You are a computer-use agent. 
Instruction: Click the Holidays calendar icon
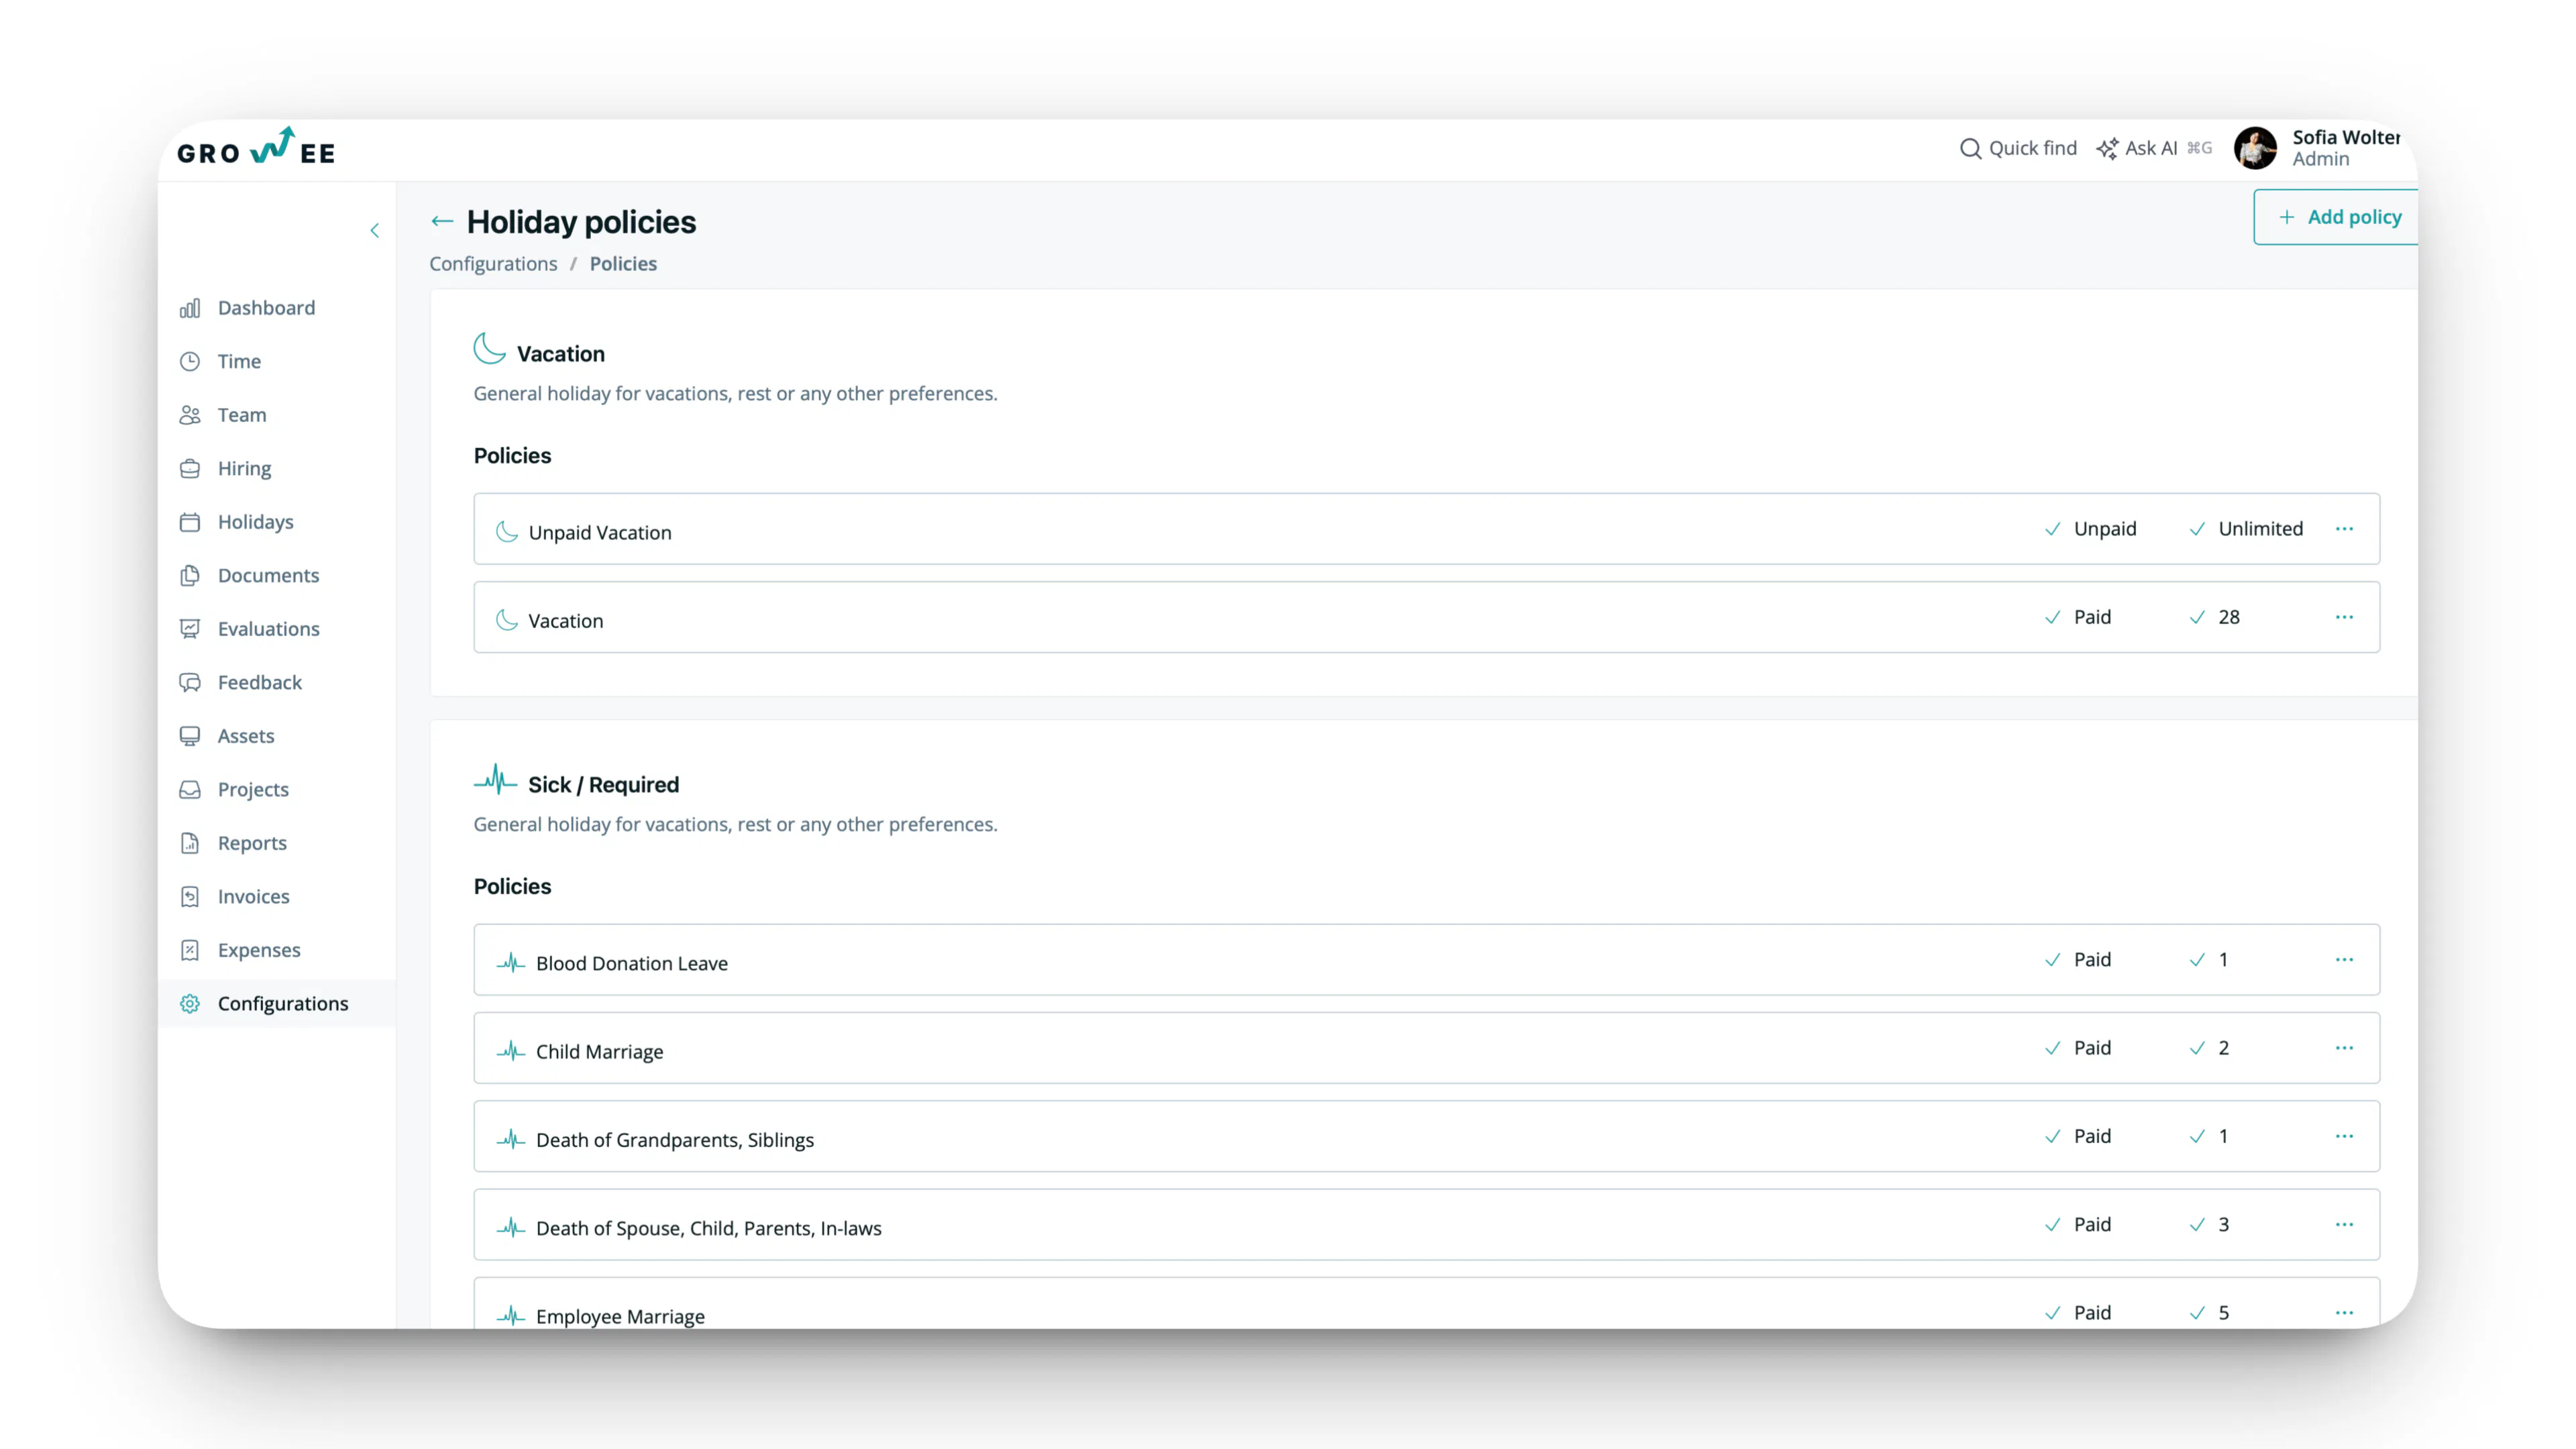point(190,521)
